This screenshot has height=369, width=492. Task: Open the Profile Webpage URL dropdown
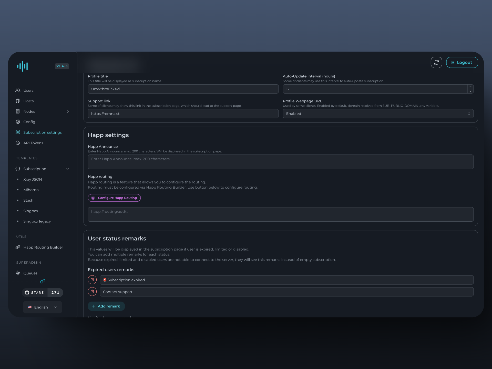click(x=378, y=114)
